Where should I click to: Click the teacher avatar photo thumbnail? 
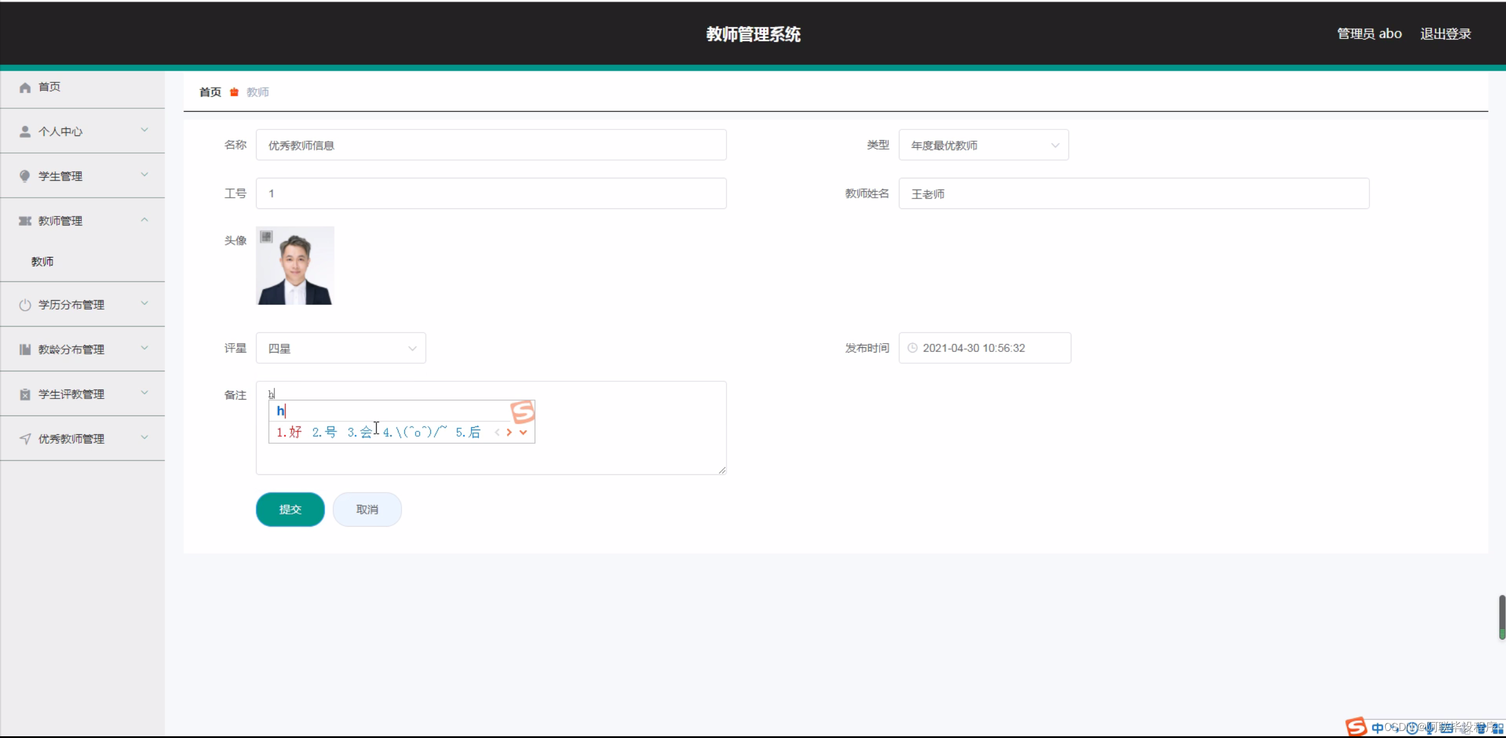(x=295, y=265)
